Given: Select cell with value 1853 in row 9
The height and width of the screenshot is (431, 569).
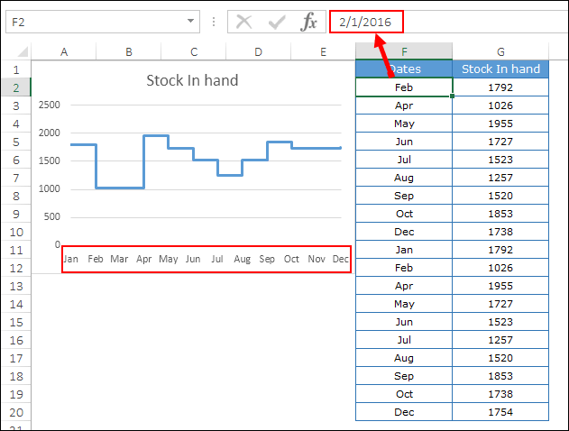Looking at the screenshot, I should coord(500,214).
